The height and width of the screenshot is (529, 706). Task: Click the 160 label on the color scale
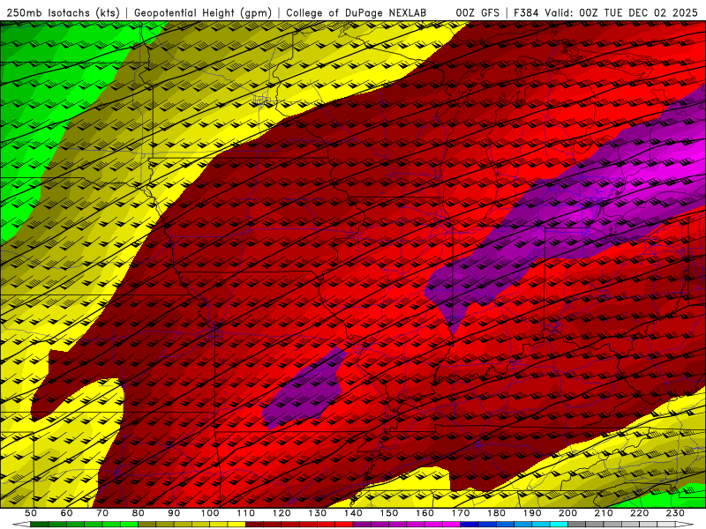tap(424, 513)
